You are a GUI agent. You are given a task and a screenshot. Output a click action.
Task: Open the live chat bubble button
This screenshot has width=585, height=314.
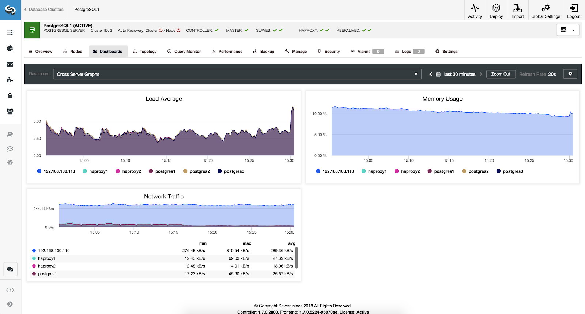pyautogui.click(x=10, y=269)
